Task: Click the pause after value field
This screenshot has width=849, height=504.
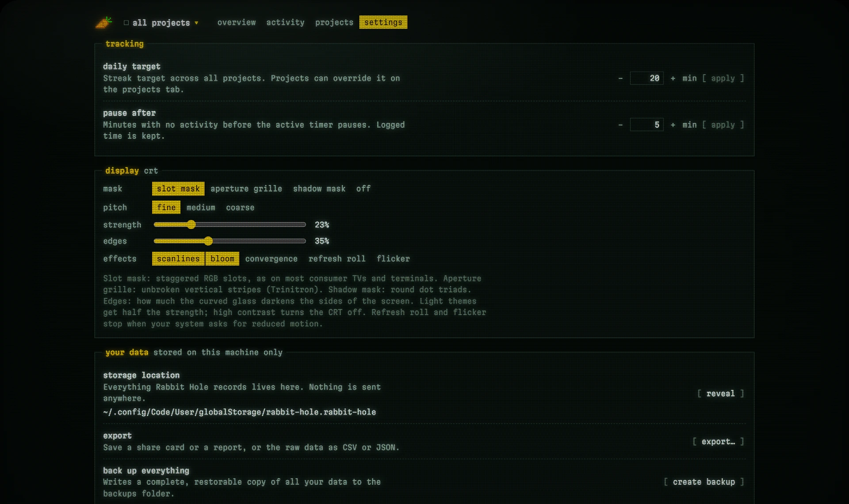Action: (x=646, y=125)
